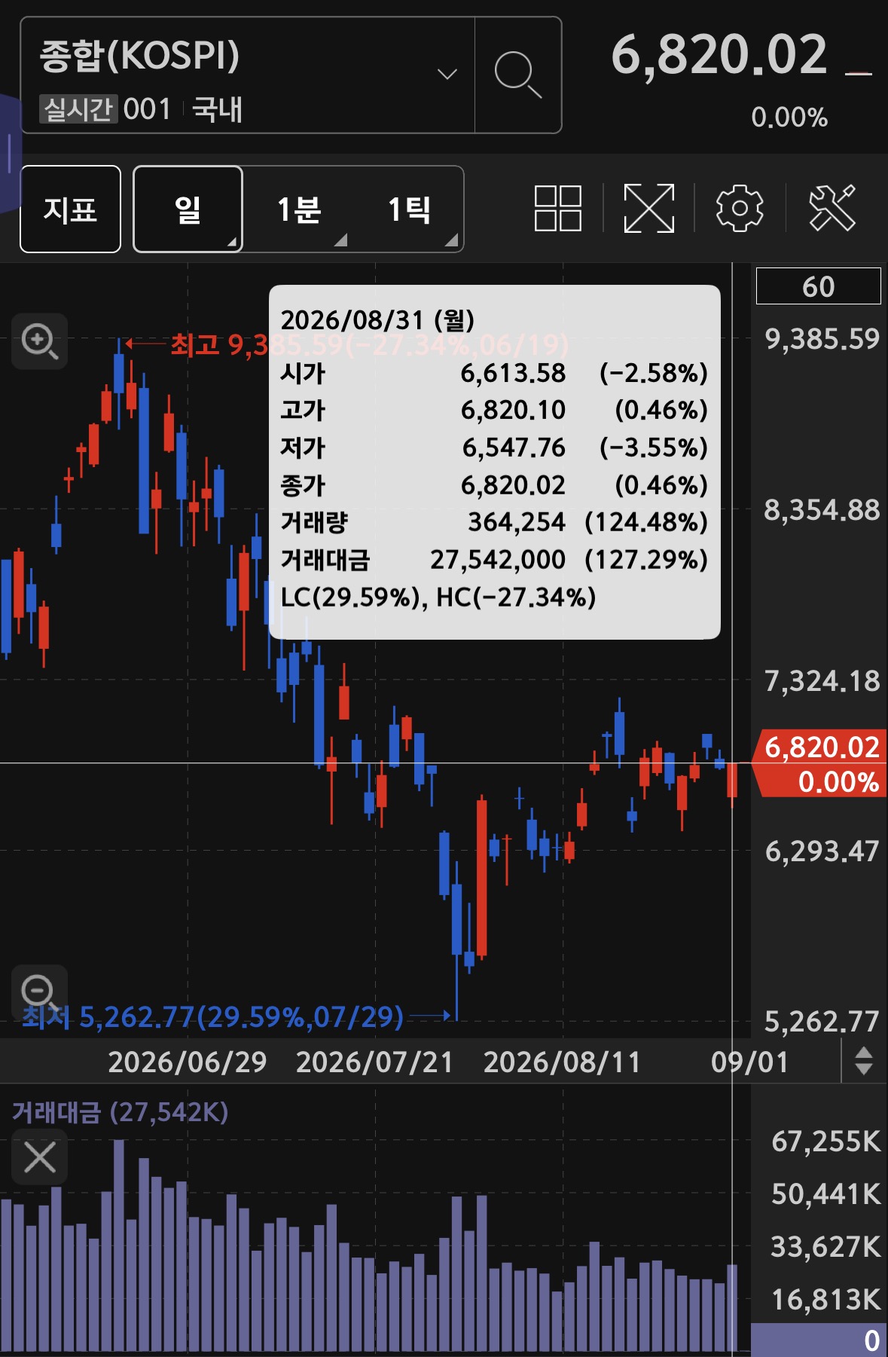Open the stock search magnifier
The image size is (888, 1357).
click(518, 75)
